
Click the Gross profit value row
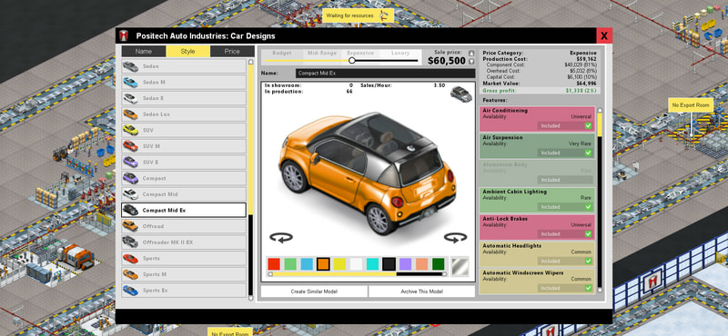pos(541,91)
